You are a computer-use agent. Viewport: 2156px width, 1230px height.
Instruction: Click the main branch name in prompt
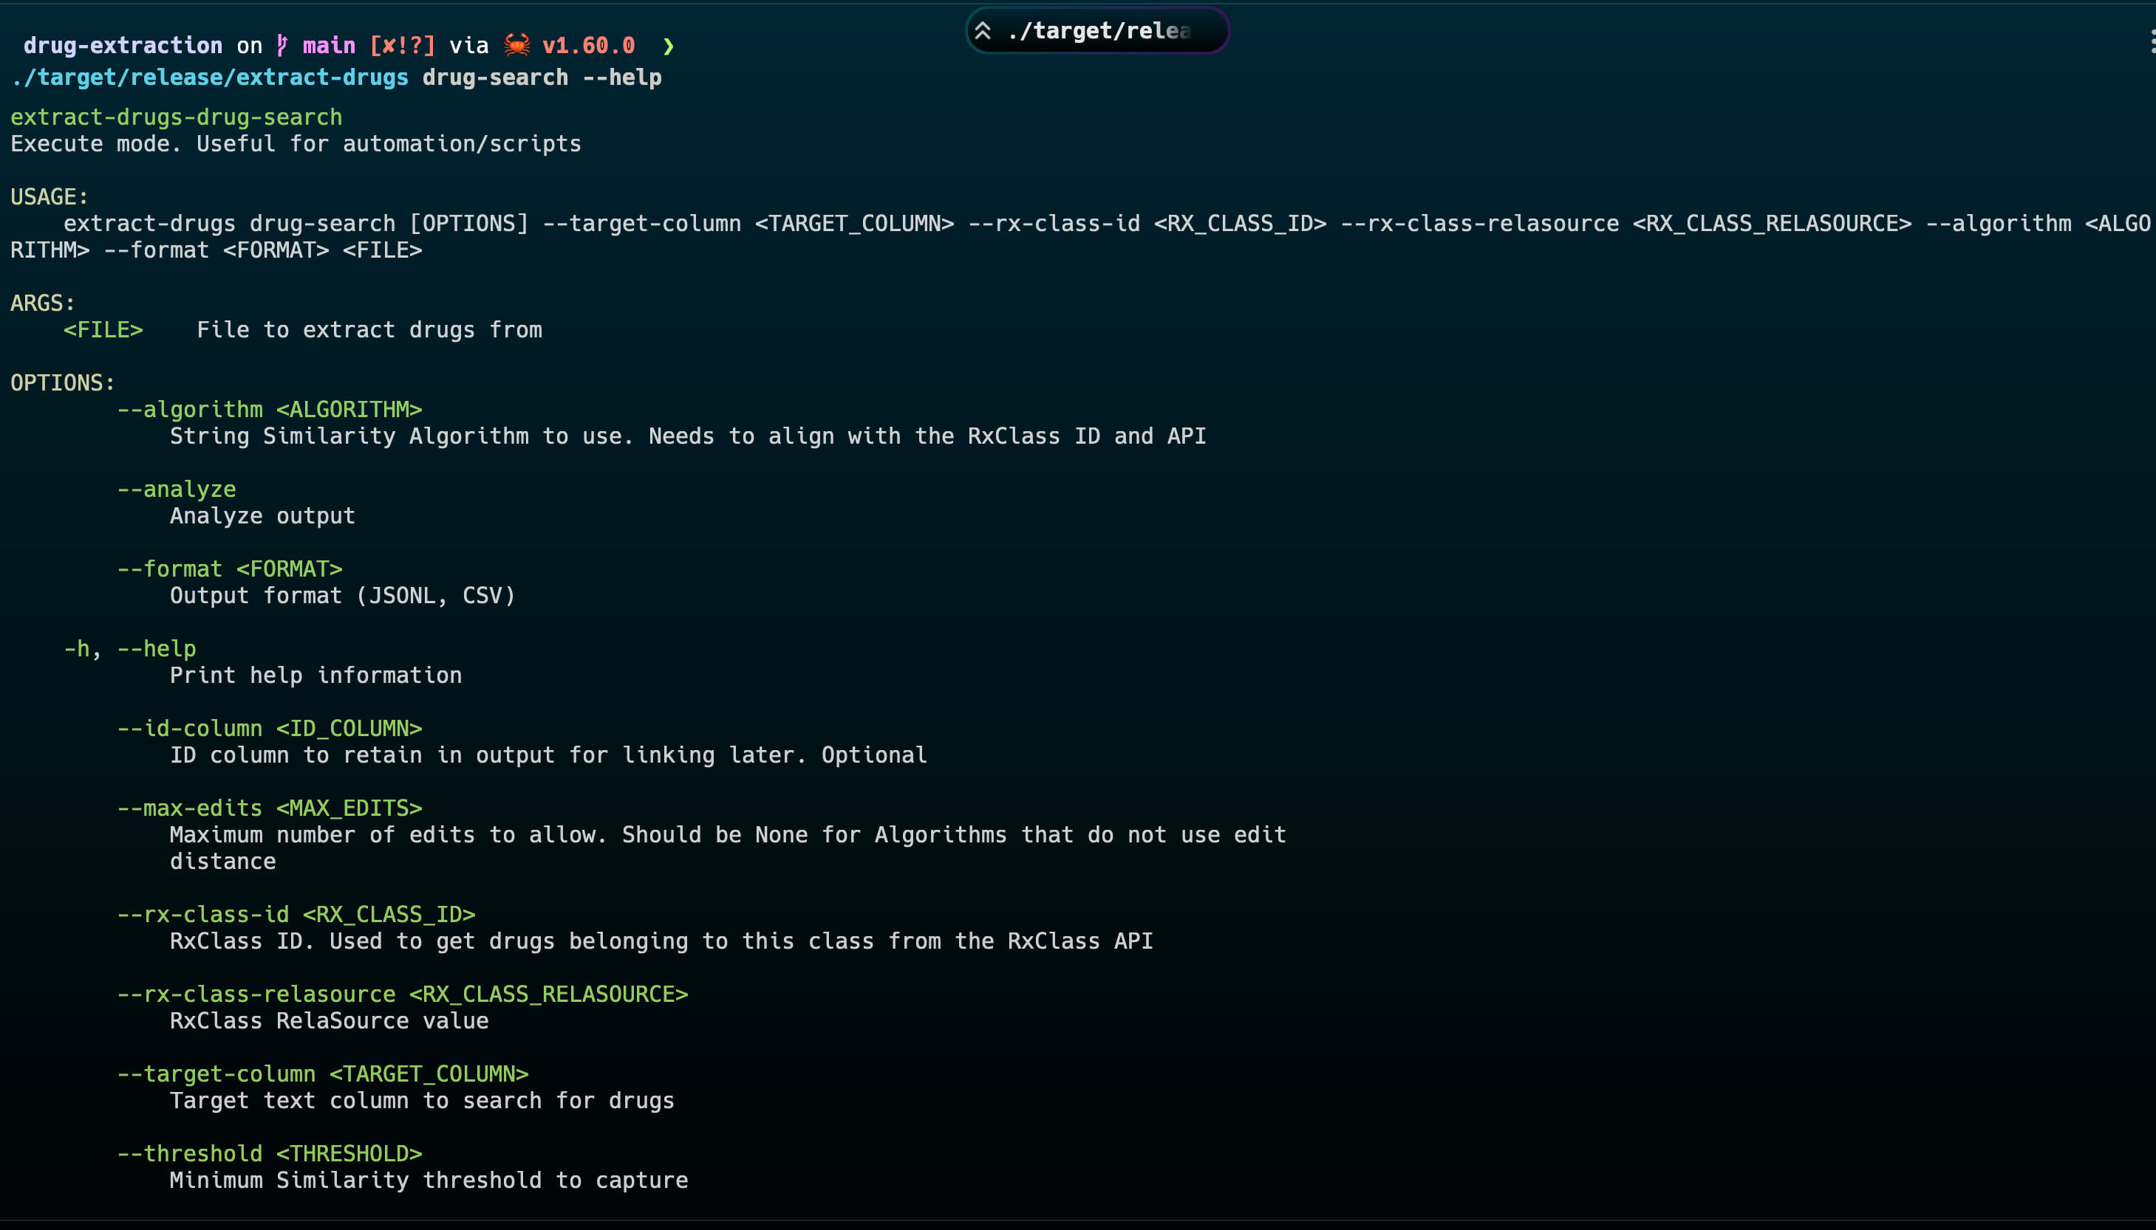pyautogui.click(x=329, y=46)
